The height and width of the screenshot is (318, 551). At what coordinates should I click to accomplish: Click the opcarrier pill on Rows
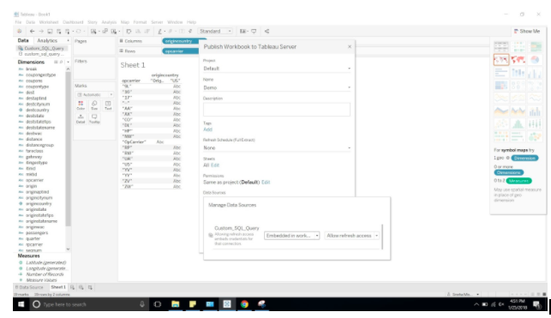(x=181, y=51)
